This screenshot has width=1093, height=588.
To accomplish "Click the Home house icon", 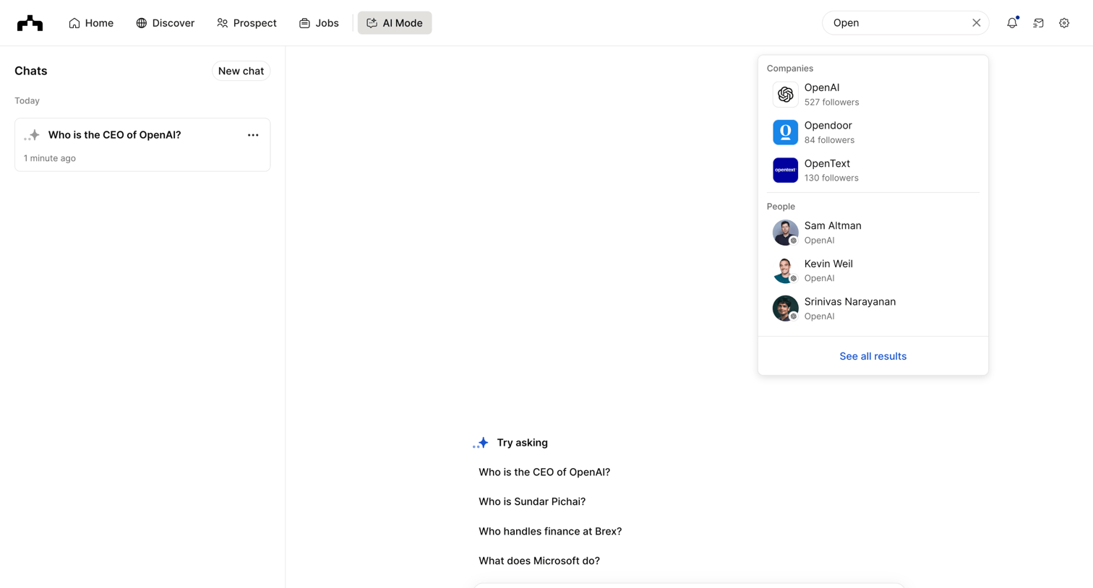I will 74,23.
